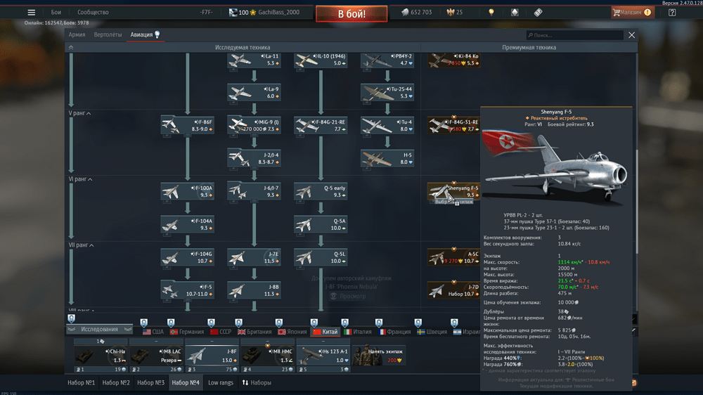Expand the F-5 aircraft group at 10.7-11.0

pos(188,290)
